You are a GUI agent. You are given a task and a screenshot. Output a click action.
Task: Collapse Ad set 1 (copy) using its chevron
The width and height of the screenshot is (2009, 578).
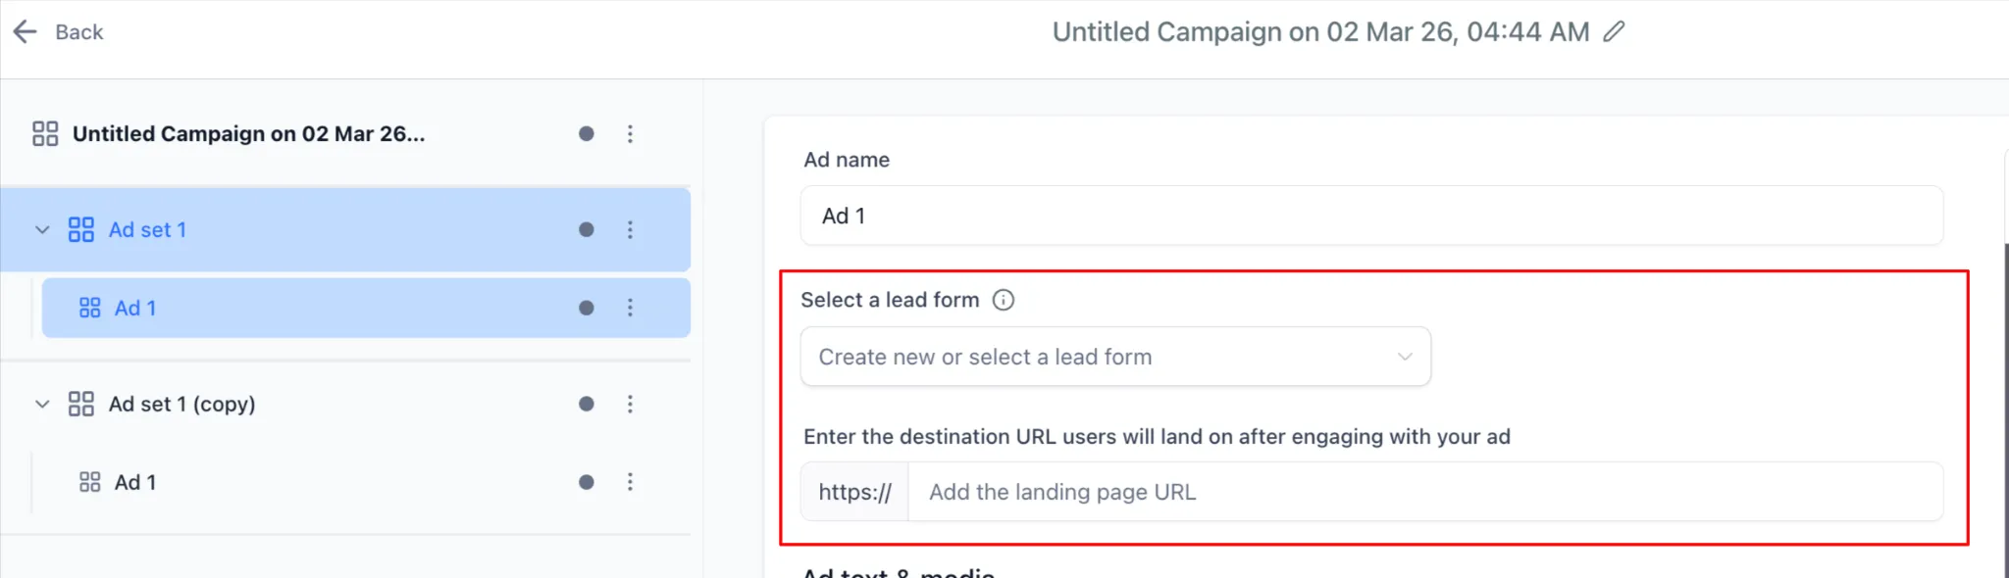41,403
